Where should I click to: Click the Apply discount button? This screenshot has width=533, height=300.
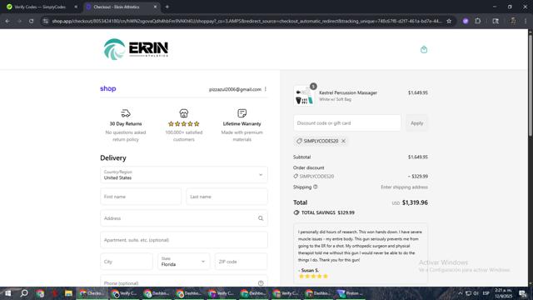click(416, 123)
